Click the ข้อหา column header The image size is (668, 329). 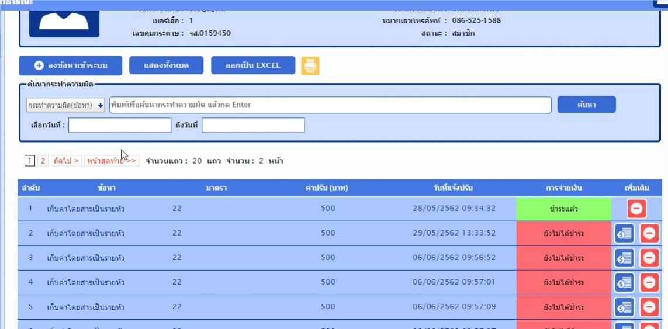pos(107,188)
